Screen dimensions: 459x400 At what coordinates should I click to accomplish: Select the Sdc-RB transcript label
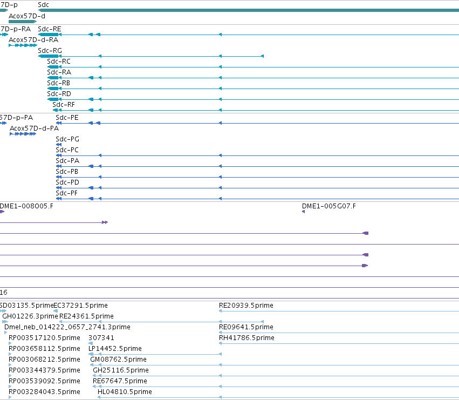[59, 83]
